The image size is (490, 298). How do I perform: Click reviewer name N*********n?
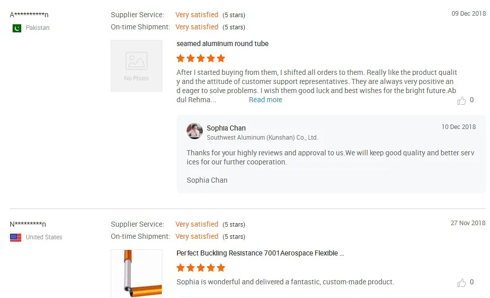(x=28, y=224)
